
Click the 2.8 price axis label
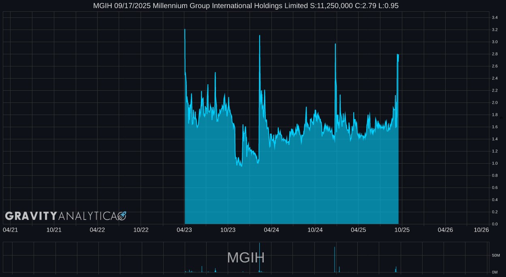coord(495,54)
